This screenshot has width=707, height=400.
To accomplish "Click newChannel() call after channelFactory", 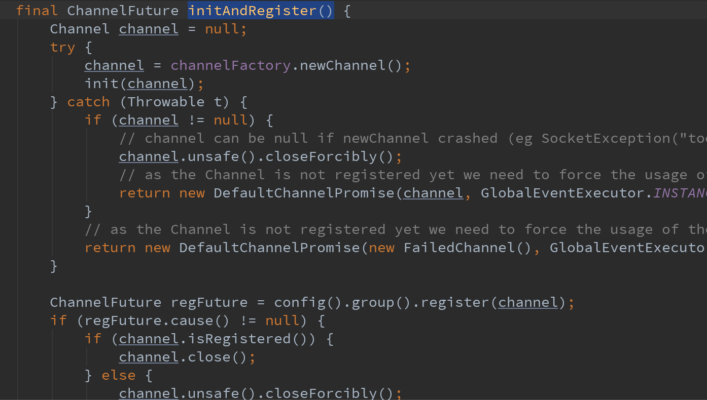I will pos(351,65).
